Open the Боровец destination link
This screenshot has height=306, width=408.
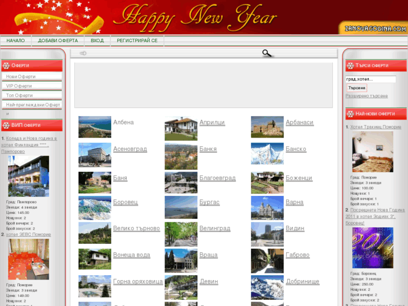pos(125,202)
